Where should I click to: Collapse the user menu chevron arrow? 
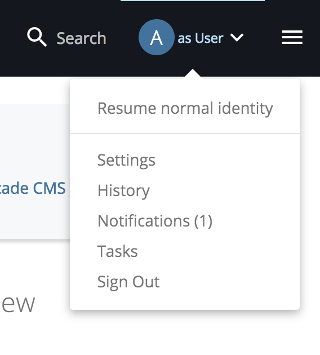237,37
